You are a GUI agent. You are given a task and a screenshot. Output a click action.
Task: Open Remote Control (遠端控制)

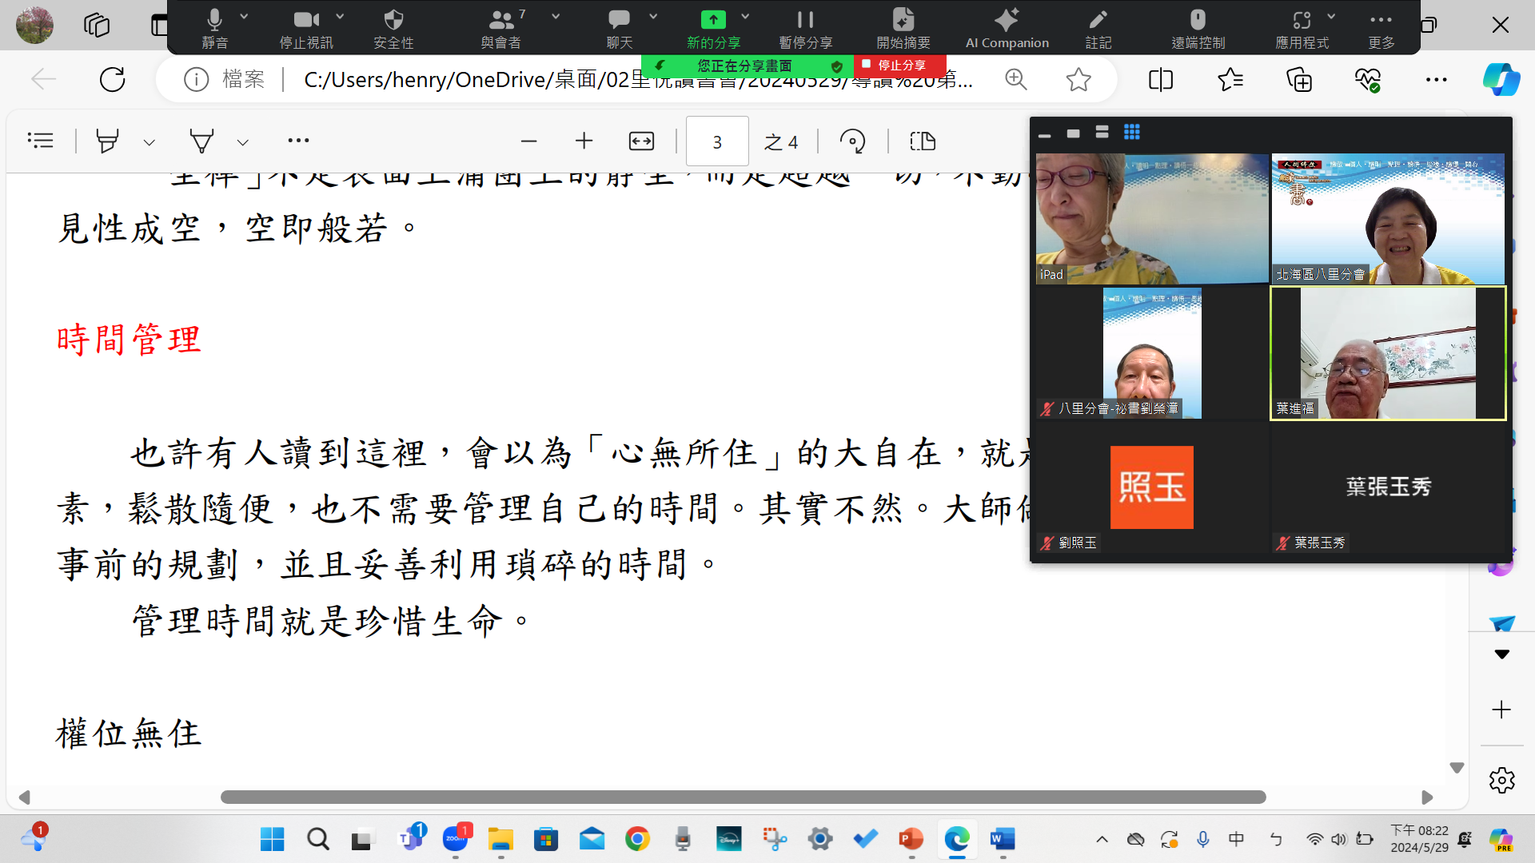[1198, 28]
